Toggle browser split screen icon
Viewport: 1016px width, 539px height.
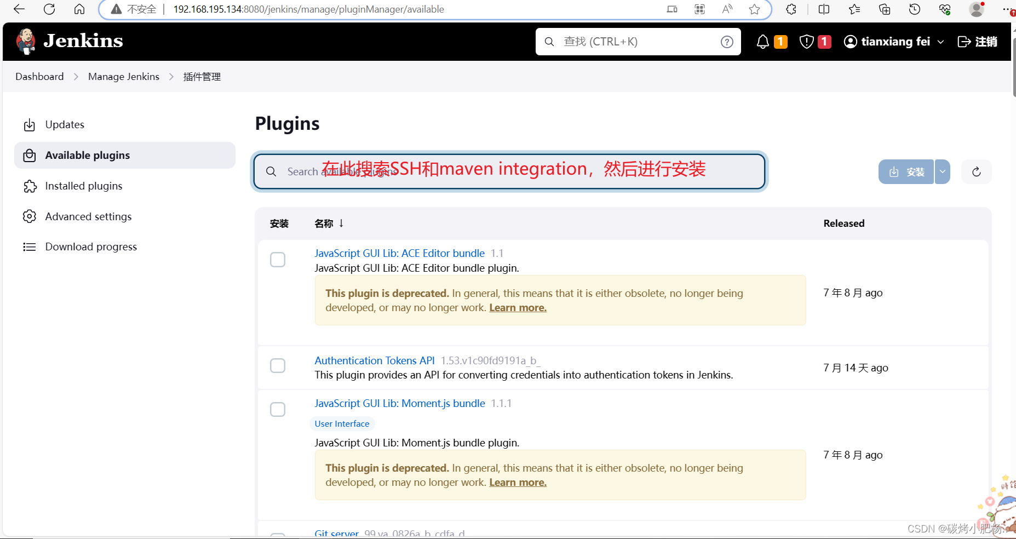point(824,9)
